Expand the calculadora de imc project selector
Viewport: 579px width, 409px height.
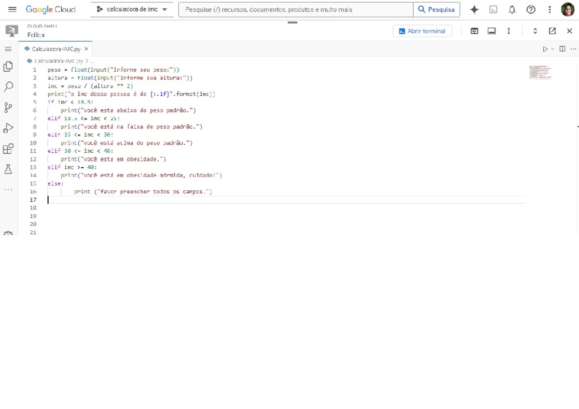pyautogui.click(x=132, y=10)
